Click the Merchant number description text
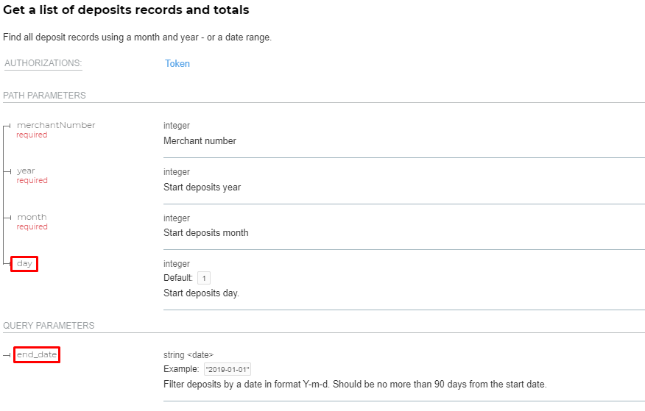 click(x=200, y=141)
